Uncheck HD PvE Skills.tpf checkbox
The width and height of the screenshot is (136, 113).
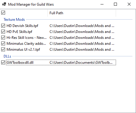pos(3,32)
